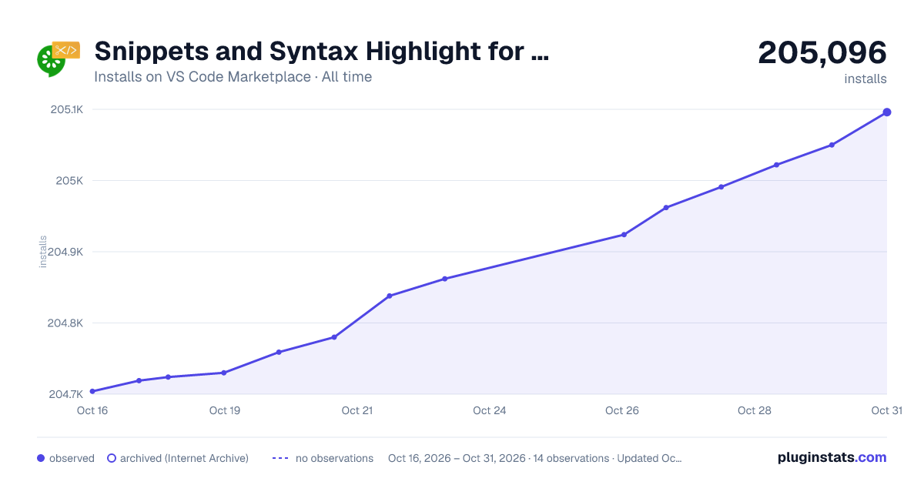Select the final enlarged data point at Oct 31
924x485 pixels.
(x=887, y=112)
